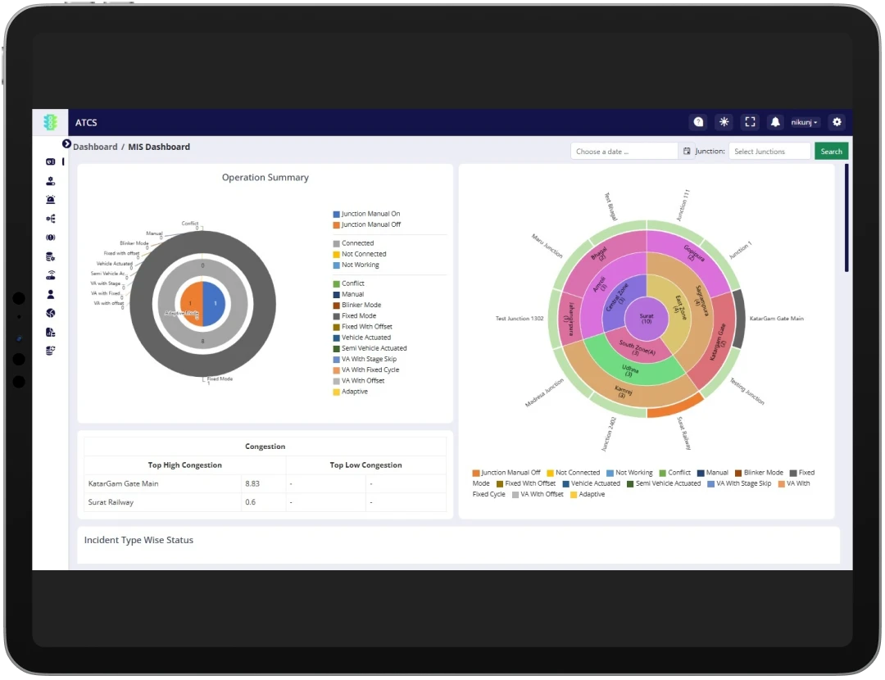Click orange pie slice in Operation Summary
885x680 pixels.
coord(191,304)
